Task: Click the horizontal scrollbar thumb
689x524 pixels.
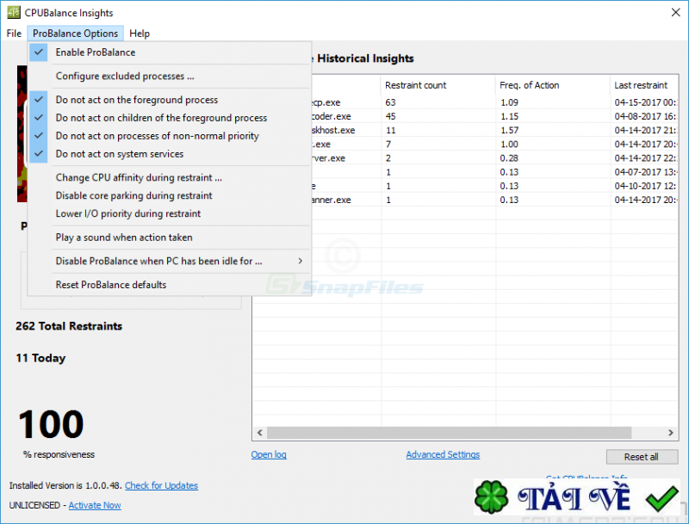Action: [449, 433]
